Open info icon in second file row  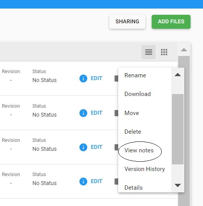pos(83,113)
